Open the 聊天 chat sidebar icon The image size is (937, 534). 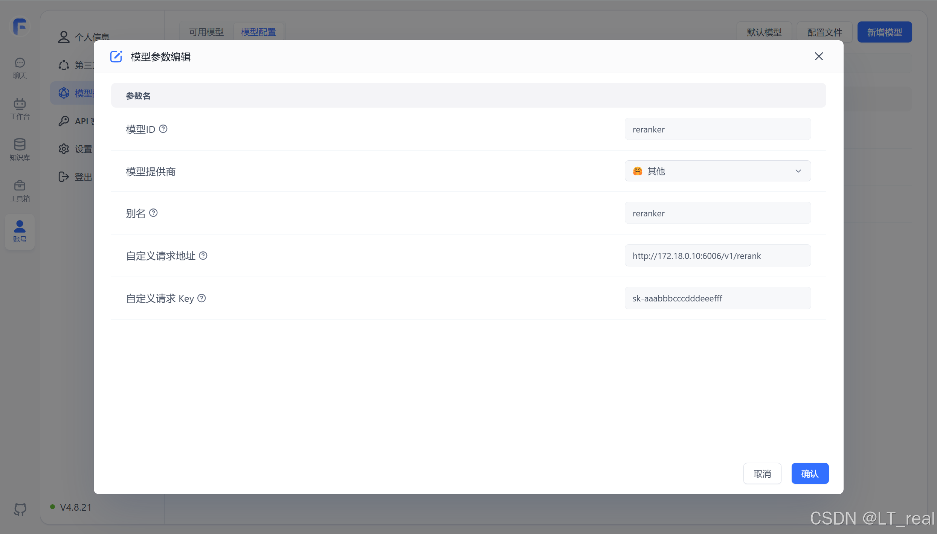pyautogui.click(x=20, y=68)
